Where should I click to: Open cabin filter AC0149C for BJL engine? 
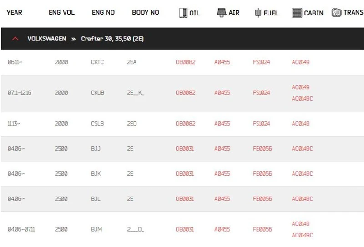click(302, 198)
